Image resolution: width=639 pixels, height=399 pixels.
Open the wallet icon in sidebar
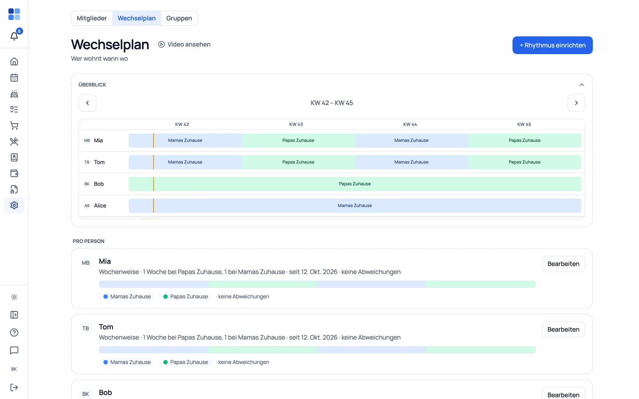[x=14, y=173]
